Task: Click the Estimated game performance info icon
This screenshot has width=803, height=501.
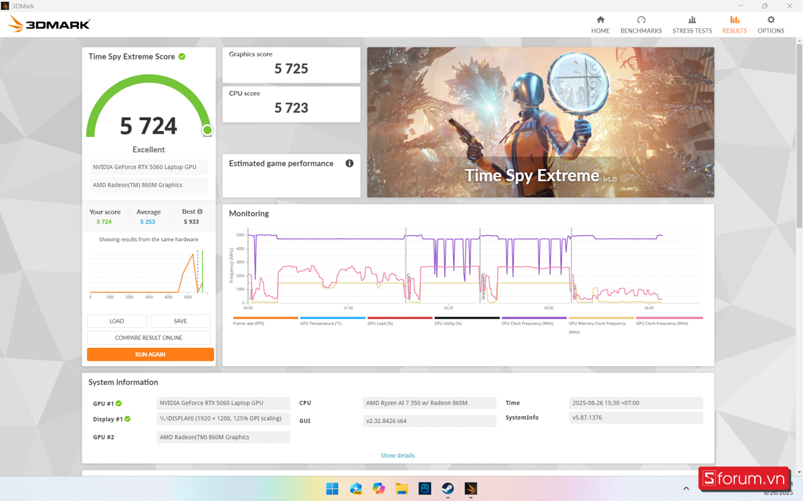Action: point(349,164)
